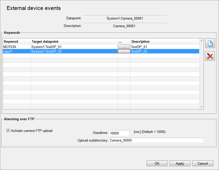Toggle Activate camera FTP upload checkbox
Image resolution: width=219 pixels, height=170 pixels.
pos(8,131)
